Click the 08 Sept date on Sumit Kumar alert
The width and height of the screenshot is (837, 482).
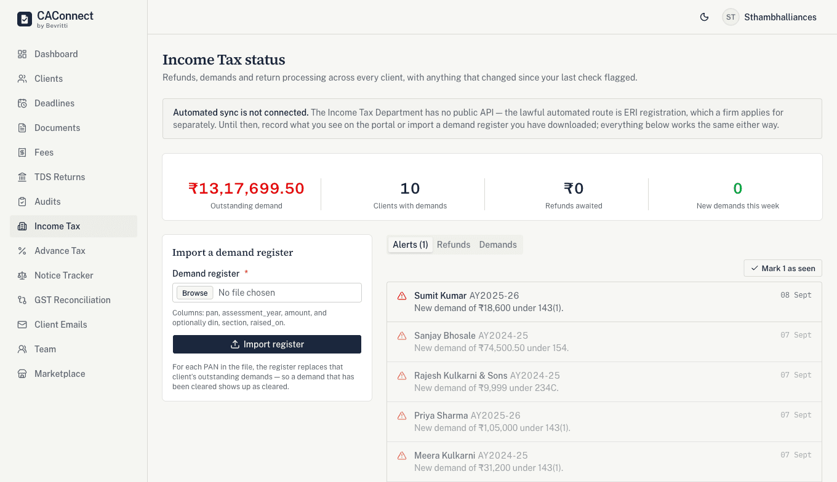[796, 295]
